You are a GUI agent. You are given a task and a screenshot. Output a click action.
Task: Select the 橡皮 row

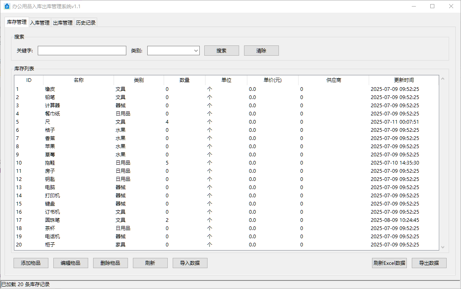pos(226,89)
